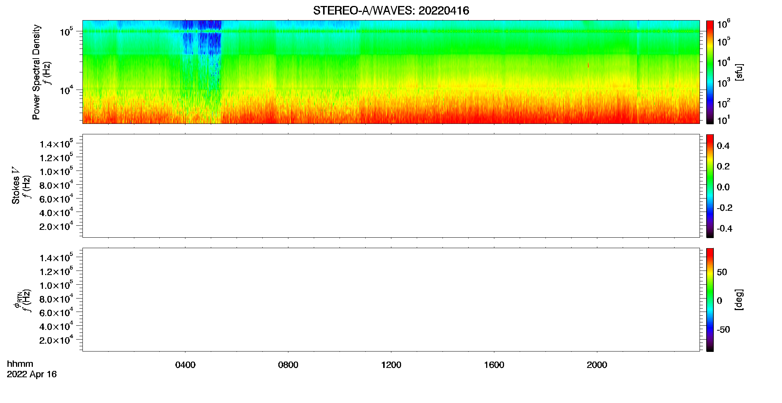Click the 1.0×10^5 tick in the phi RTN panel

click(x=56, y=285)
